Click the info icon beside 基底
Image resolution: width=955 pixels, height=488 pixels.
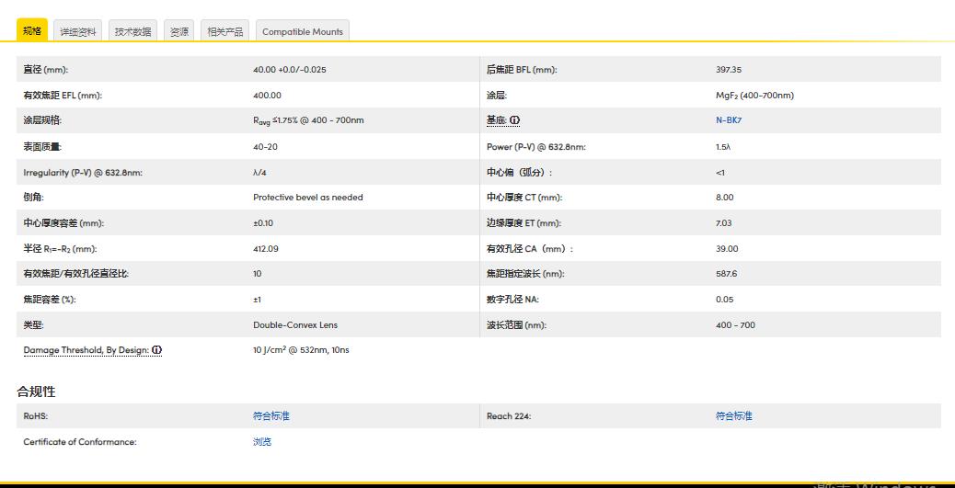515,120
